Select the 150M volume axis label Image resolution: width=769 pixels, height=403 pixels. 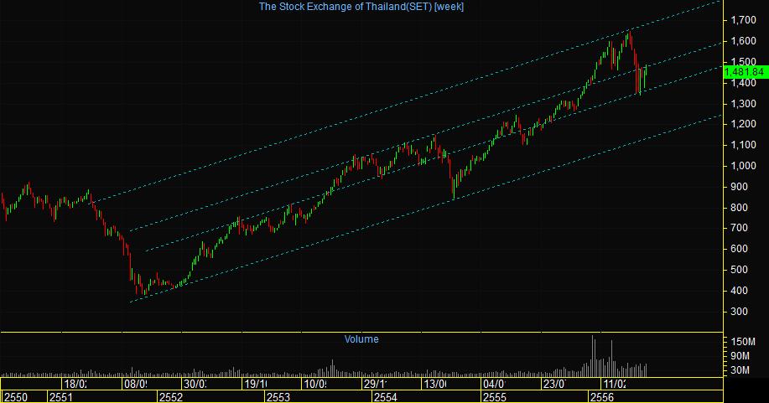coord(742,341)
